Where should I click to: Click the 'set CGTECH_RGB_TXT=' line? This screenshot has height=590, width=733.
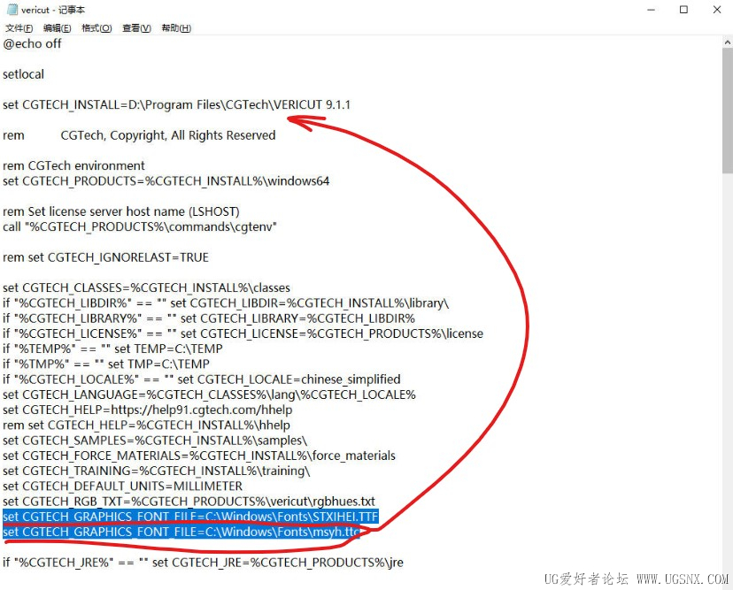point(189,502)
